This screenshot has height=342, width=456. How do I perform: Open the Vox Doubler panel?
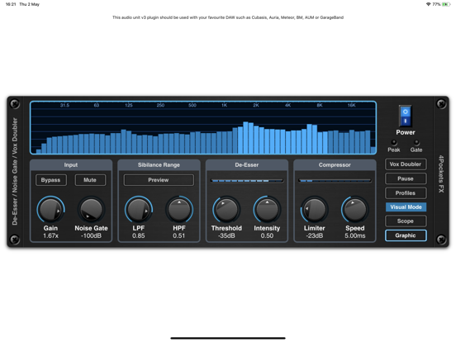click(x=406, y=164)
